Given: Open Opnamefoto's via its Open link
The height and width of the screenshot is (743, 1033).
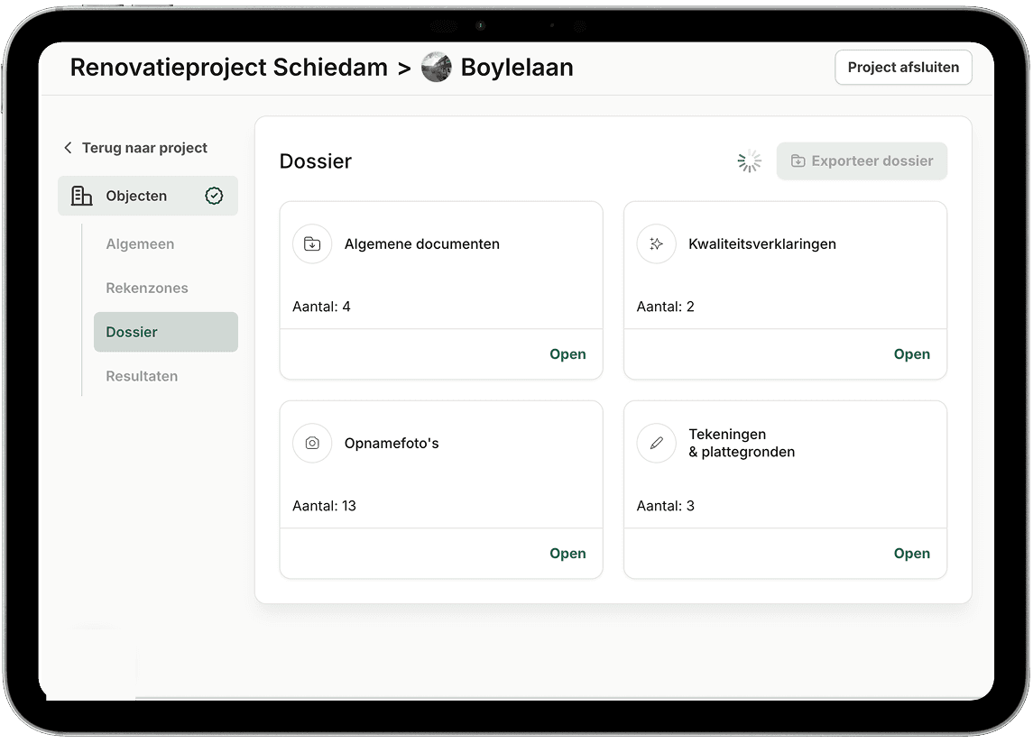Looking at the screenshot, I should [x=567, y=553].
